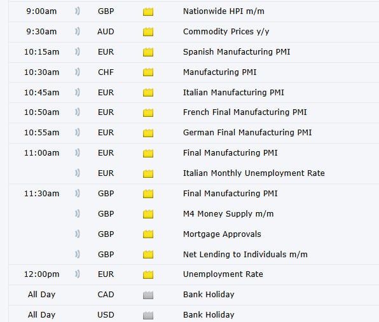
Task: Open the Italian Monthly Unemployment Rate event
Action: 254,173
